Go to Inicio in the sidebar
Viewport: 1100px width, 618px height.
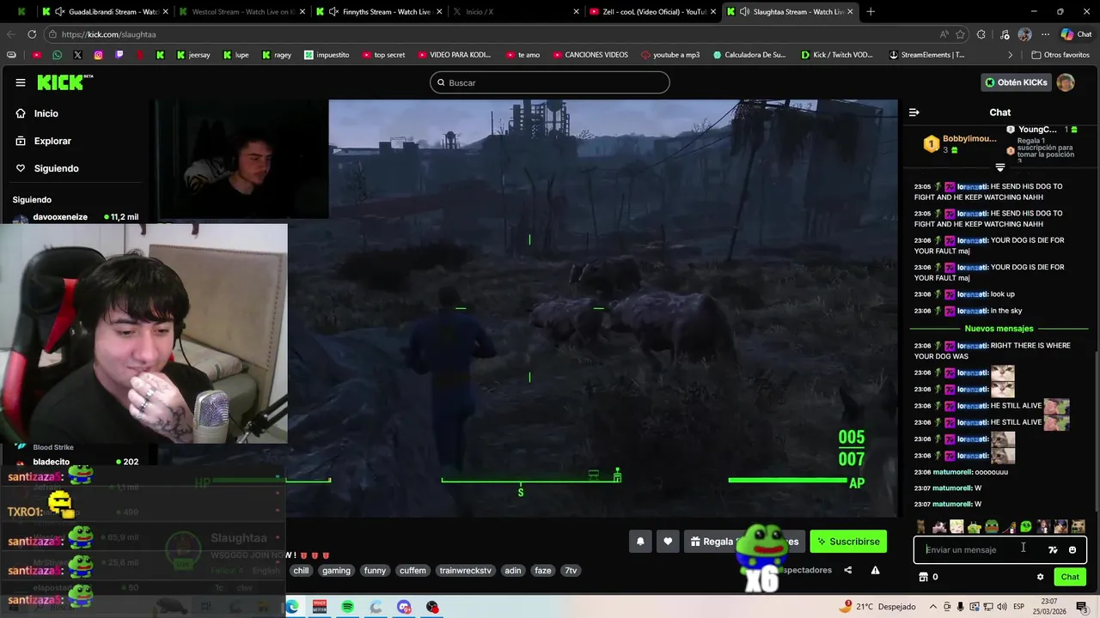37,113
